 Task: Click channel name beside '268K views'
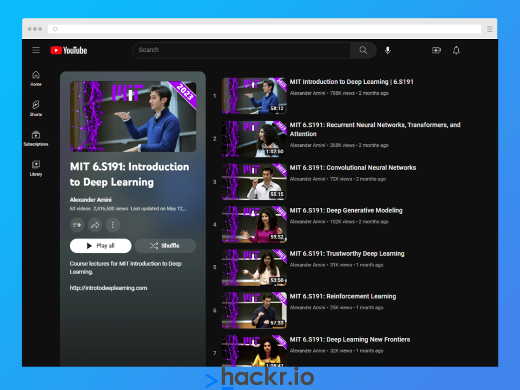(308, 145)
